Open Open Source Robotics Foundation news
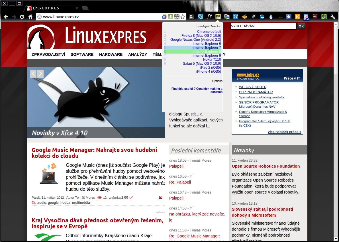The width and height of the screenshot is (339, 242). [266, 166]
